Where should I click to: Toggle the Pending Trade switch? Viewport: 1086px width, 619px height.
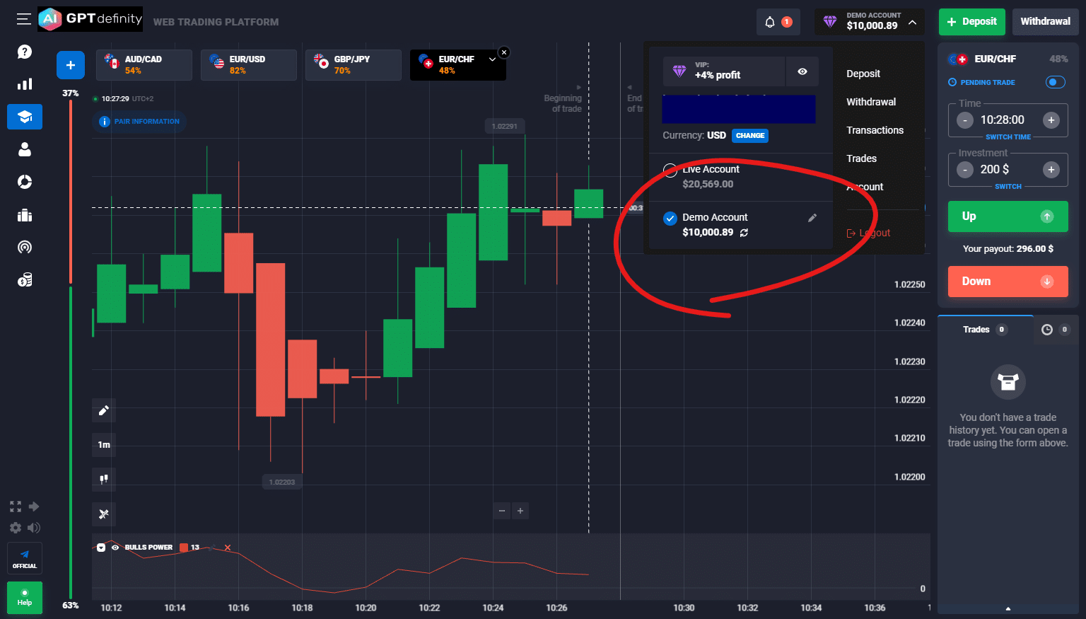click(x=1055, y=82)
